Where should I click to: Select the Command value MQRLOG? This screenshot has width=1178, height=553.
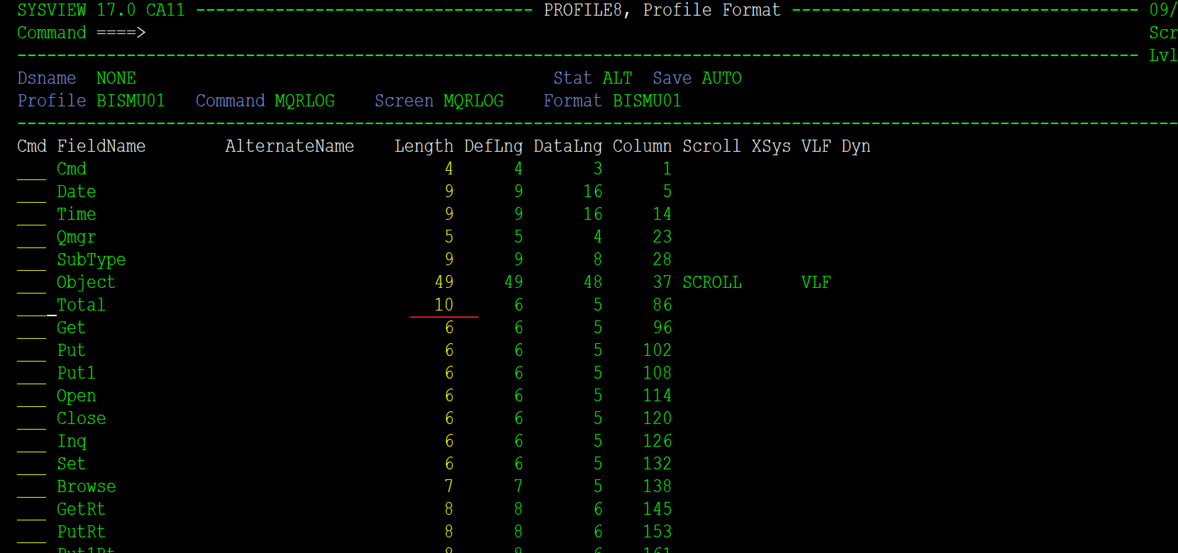coord(305,101)
